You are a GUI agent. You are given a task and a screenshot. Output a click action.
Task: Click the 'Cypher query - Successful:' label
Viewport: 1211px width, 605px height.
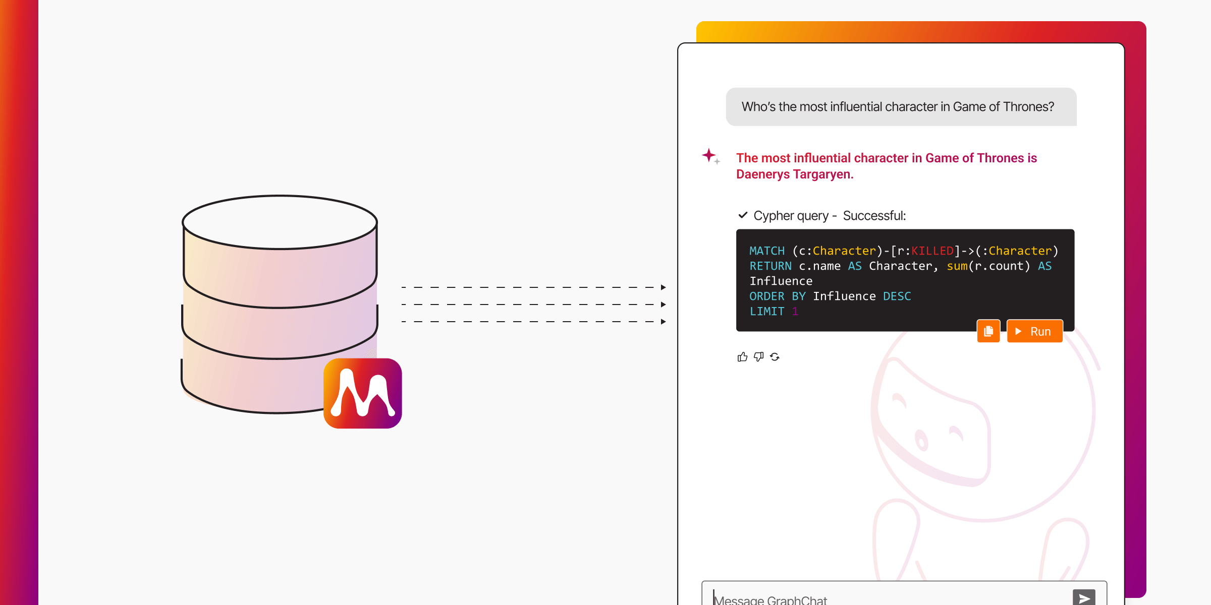[x=830, y=216]
